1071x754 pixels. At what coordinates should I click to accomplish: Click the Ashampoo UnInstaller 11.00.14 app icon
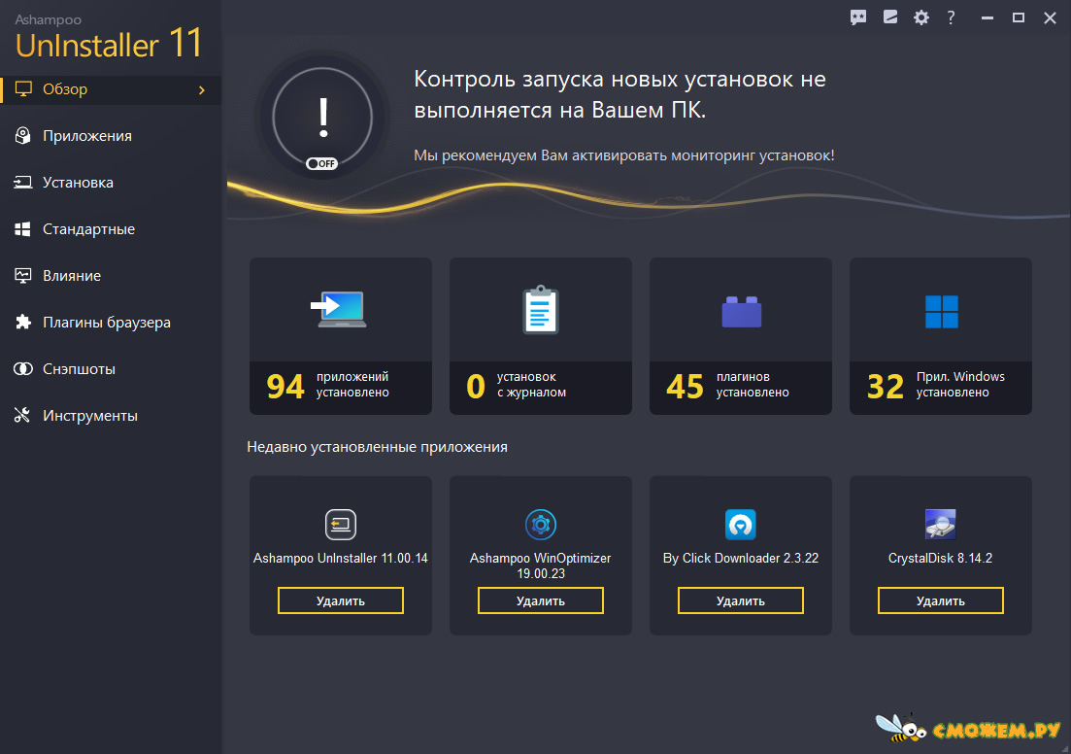click(340, 525)
